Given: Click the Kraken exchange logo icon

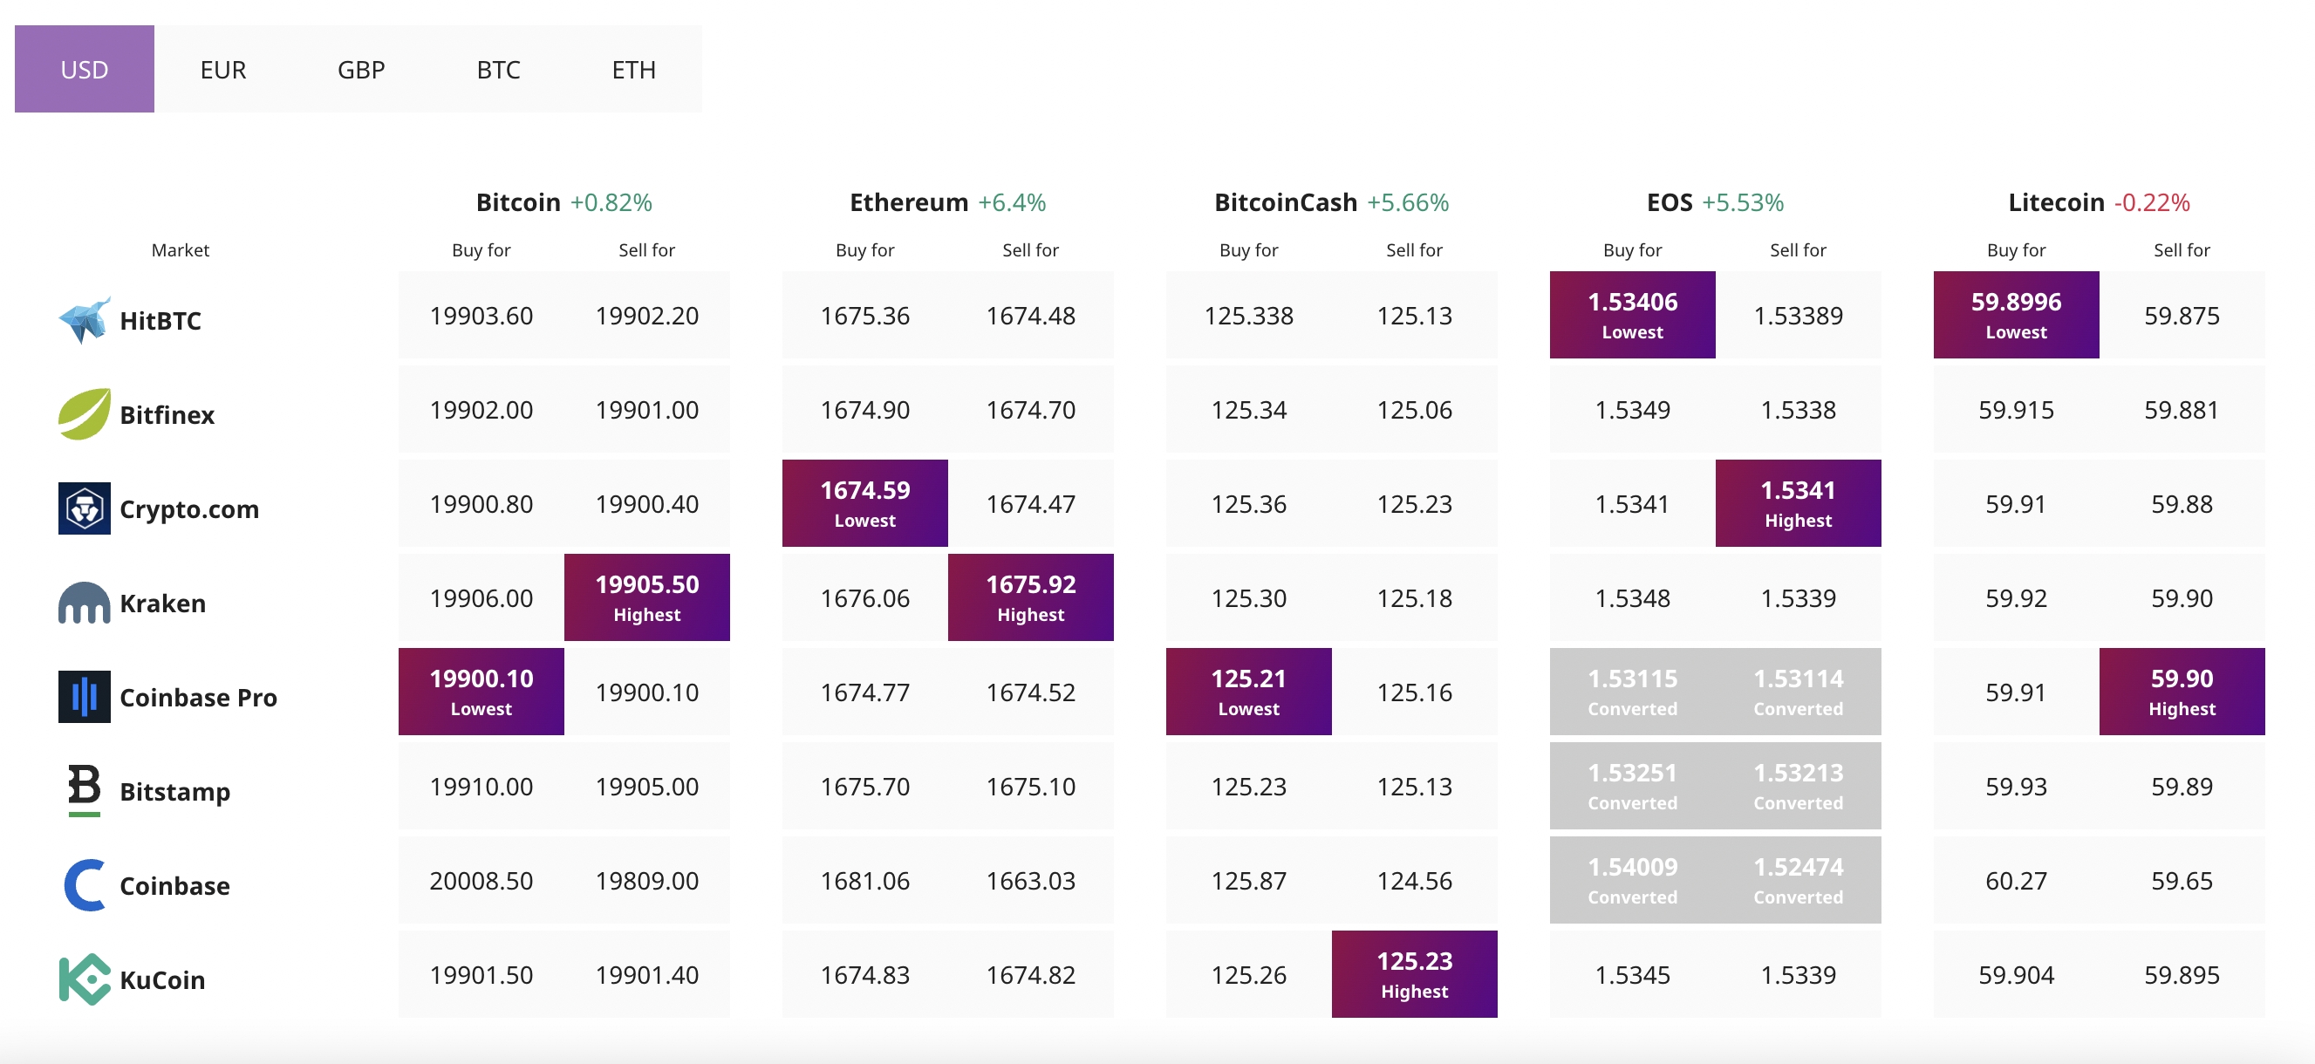Looking at the screenshot, I should (85, 603).
